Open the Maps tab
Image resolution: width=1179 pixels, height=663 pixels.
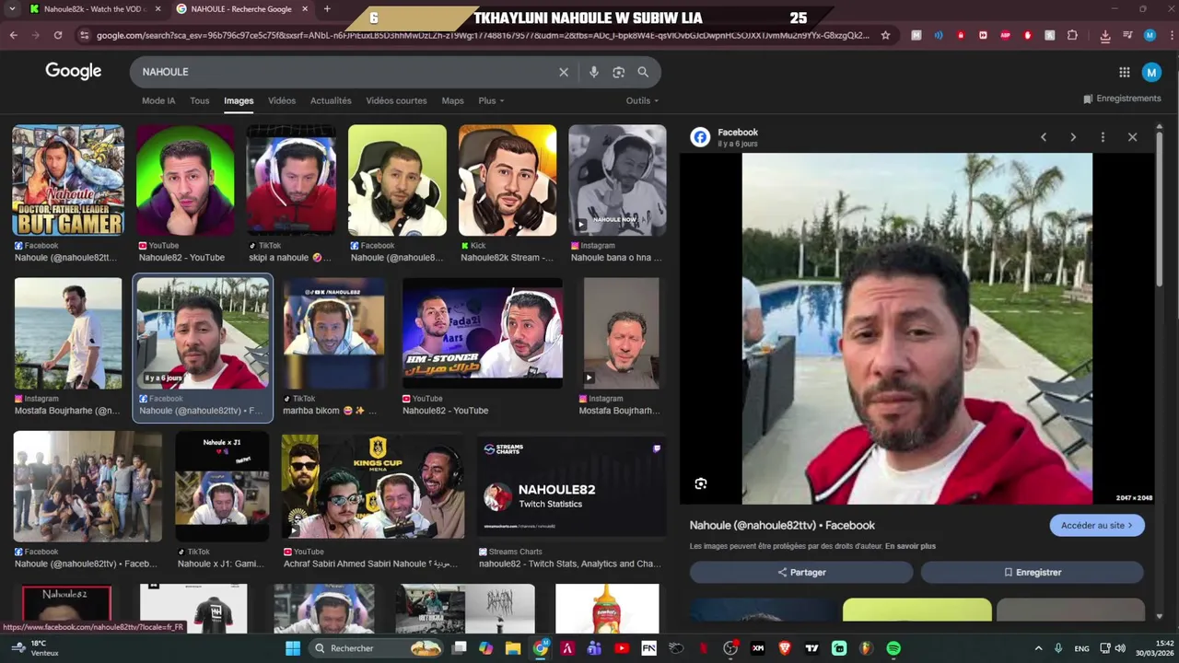[452, 100]
